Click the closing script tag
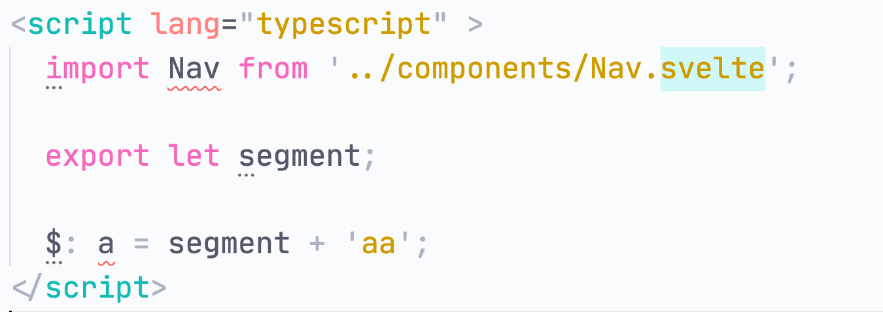This screenshot has width=883, height=312. pos(89,288)
